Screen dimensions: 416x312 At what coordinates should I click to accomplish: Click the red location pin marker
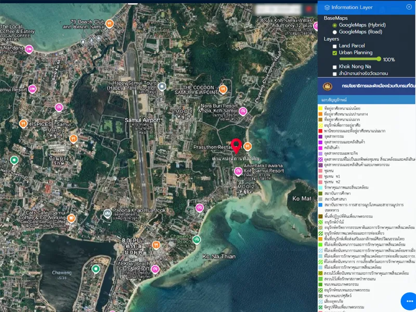tap(237, 145)
